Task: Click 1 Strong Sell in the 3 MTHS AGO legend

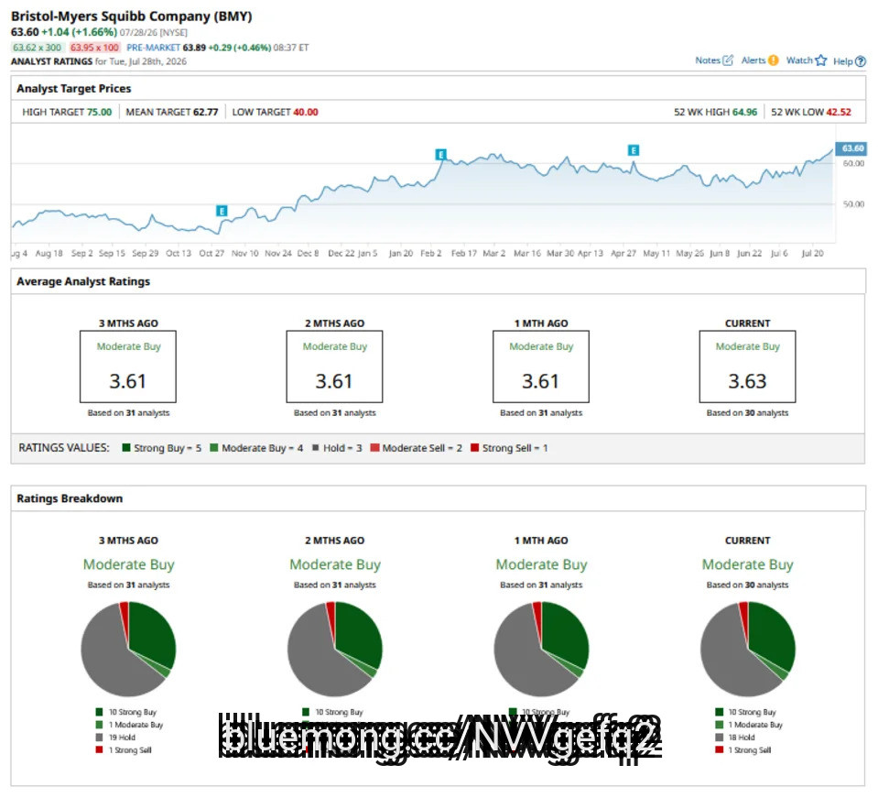Action: coord(131,749)
